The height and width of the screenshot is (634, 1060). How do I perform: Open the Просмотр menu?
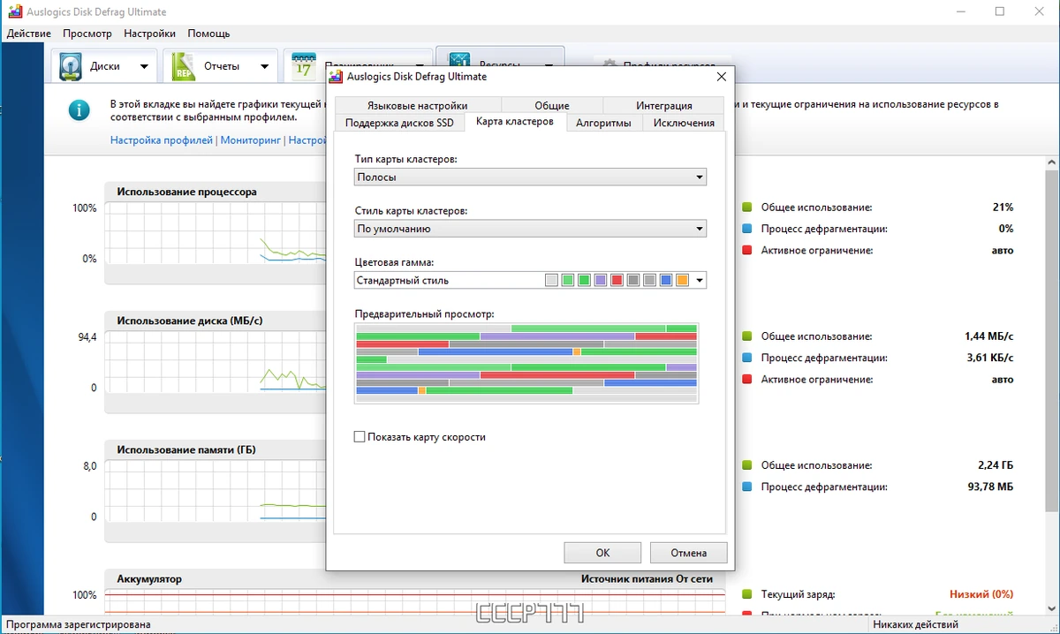point(87,34)
